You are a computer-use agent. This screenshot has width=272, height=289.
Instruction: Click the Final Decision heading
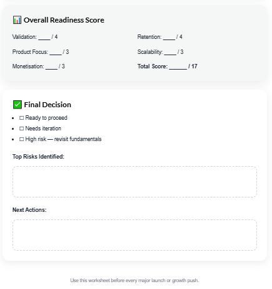pos(48,105)
